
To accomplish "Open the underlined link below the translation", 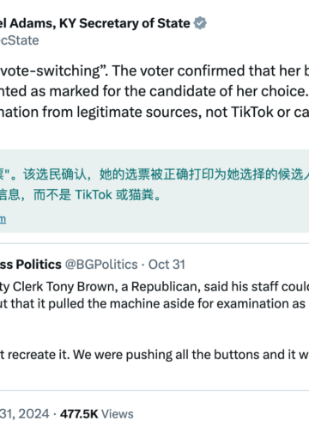I will (3, 219).
